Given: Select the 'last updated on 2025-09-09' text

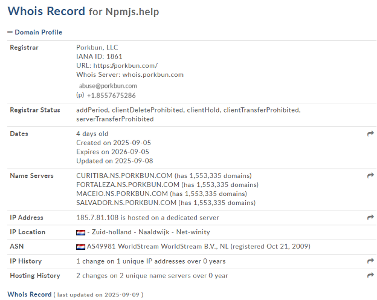Looking at the screenshot, I should pos(98,295).
